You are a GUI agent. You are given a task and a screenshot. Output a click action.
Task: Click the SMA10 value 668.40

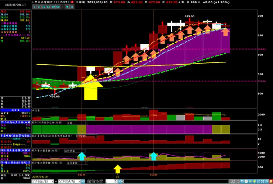(25, 15)
